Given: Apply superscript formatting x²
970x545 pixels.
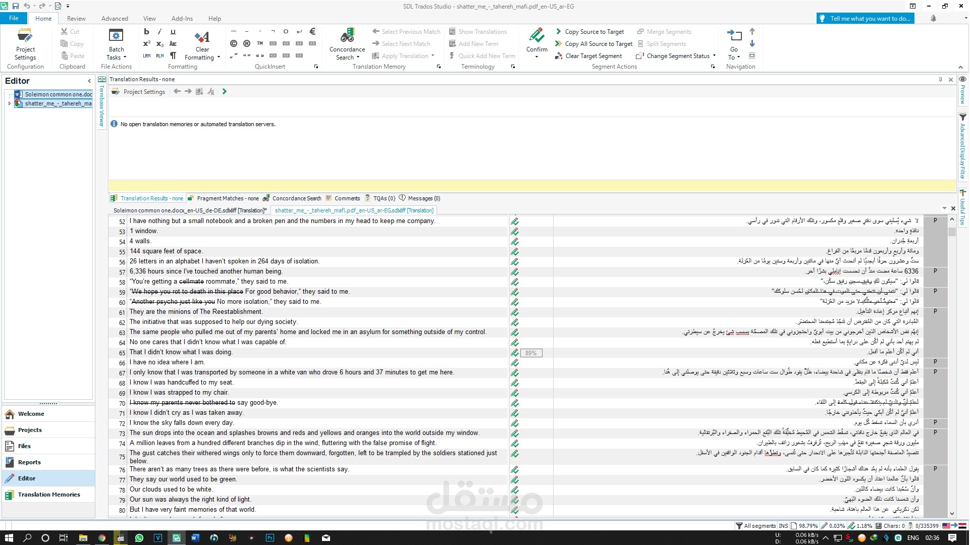Looking at the screenshot, I should [x=146, y=43].
